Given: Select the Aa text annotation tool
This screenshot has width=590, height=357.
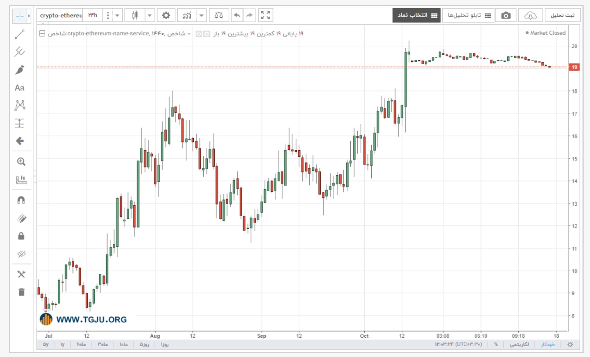Looking at the screenshot, I should click(20, 88).
